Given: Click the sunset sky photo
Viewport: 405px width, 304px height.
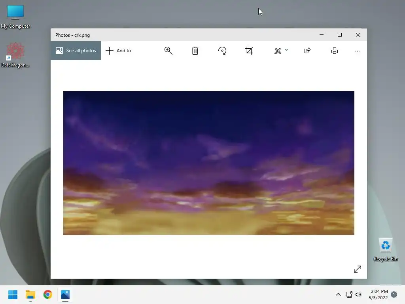Looking at the screenshot, I should (209, 163).
